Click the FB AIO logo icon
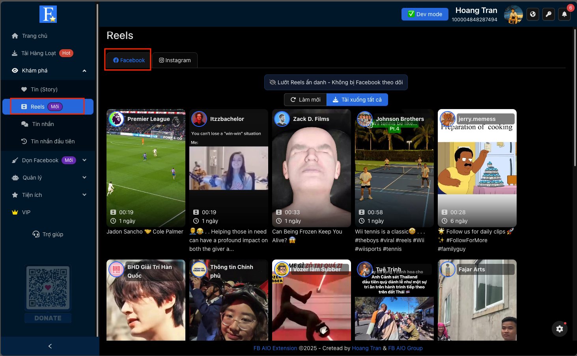Screen dimensions: 577x356 [48, 14]
